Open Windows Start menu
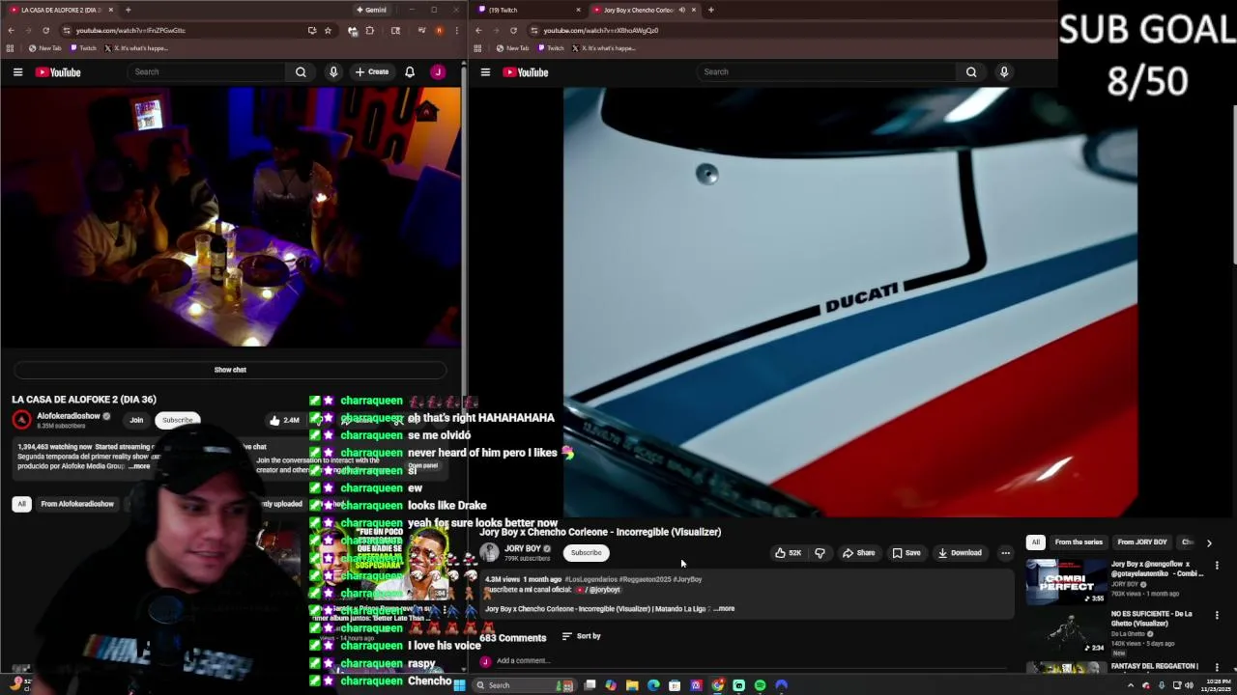The width and height of the screenshot is (1237, 695). tap(459, 685)
